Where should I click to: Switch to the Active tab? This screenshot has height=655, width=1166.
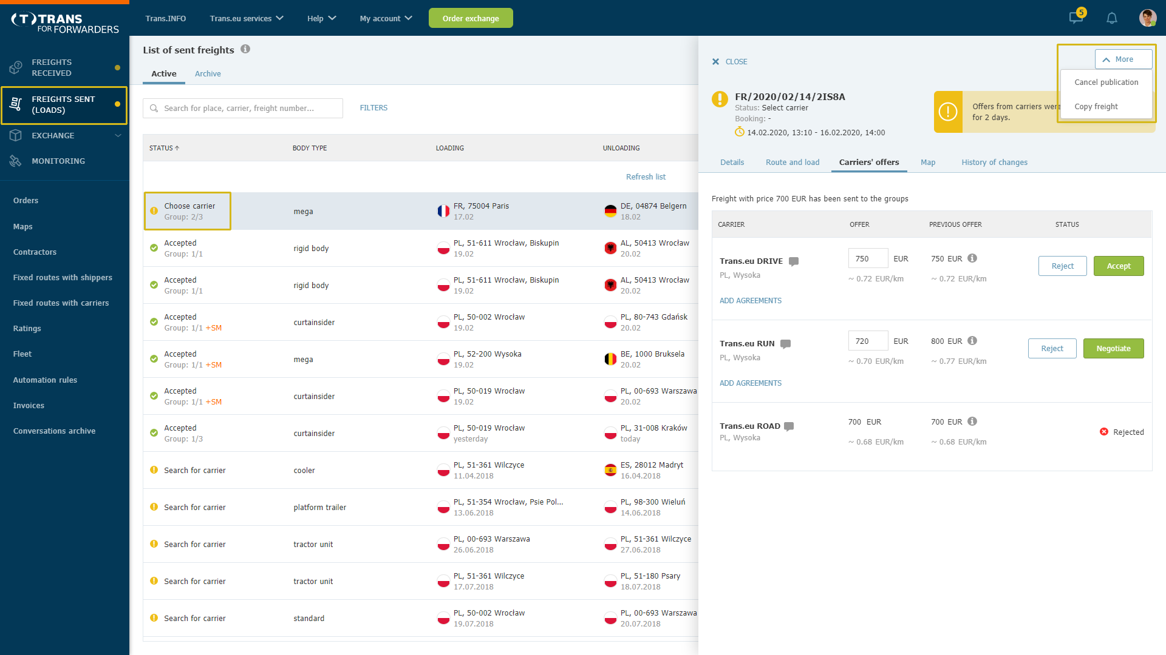tap(164, 73)
